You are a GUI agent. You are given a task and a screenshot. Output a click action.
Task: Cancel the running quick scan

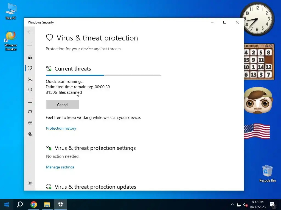(62, 105)
